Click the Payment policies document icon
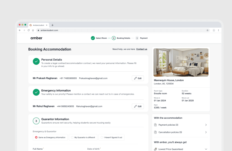The width and height of the screenshot is (232, 151). tap(155, 125)
